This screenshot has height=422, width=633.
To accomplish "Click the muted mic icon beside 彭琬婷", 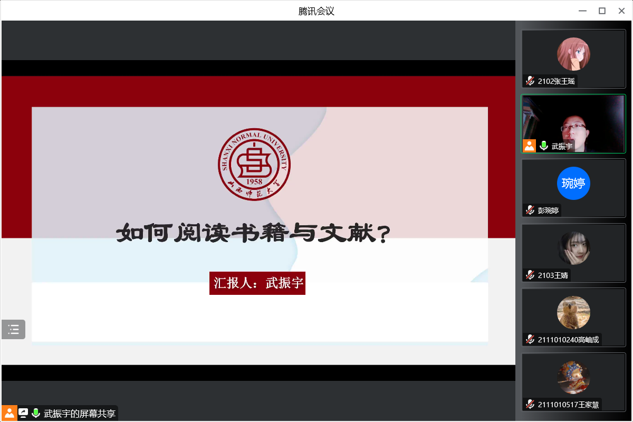I will (x=530, y=210).
